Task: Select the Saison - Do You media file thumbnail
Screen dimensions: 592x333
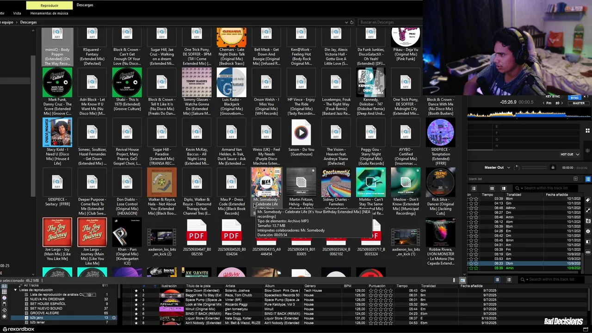Action: pos(301,132)
